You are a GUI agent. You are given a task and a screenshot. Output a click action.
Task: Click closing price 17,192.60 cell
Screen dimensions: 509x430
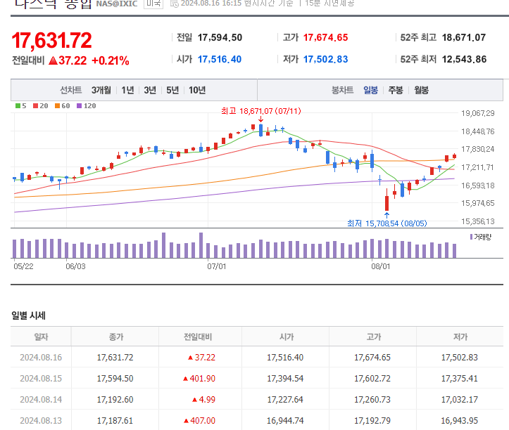(x=115, y=400)
